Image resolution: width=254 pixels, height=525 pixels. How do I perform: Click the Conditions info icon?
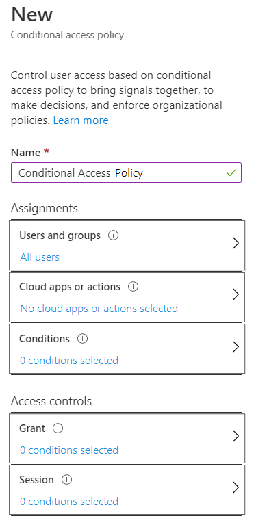(x=82, y=339)
